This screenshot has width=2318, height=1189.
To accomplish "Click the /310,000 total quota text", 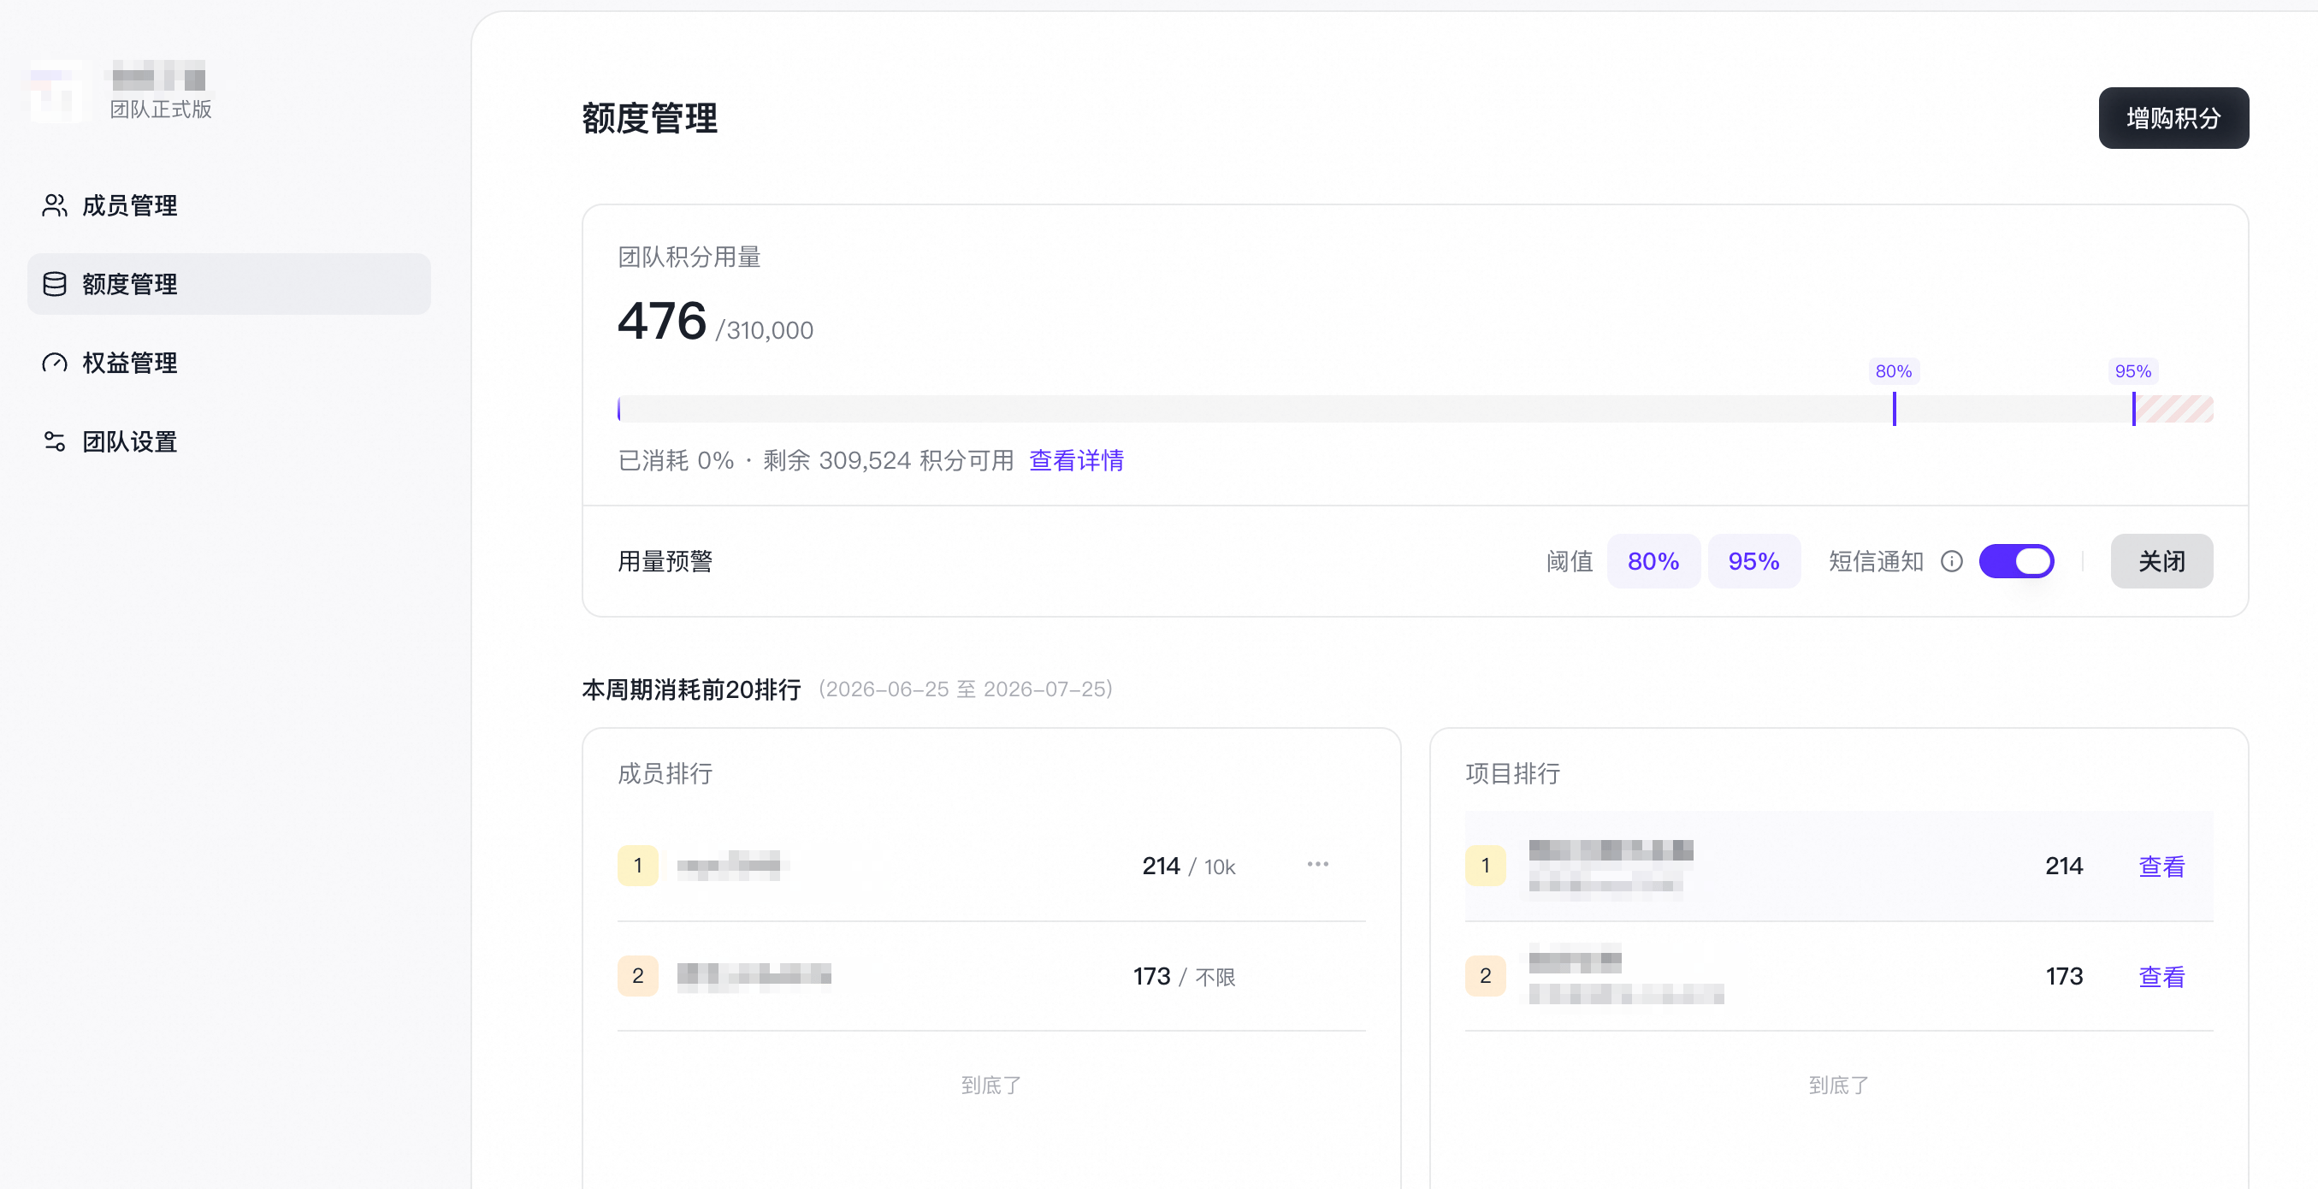I will 764,330.
